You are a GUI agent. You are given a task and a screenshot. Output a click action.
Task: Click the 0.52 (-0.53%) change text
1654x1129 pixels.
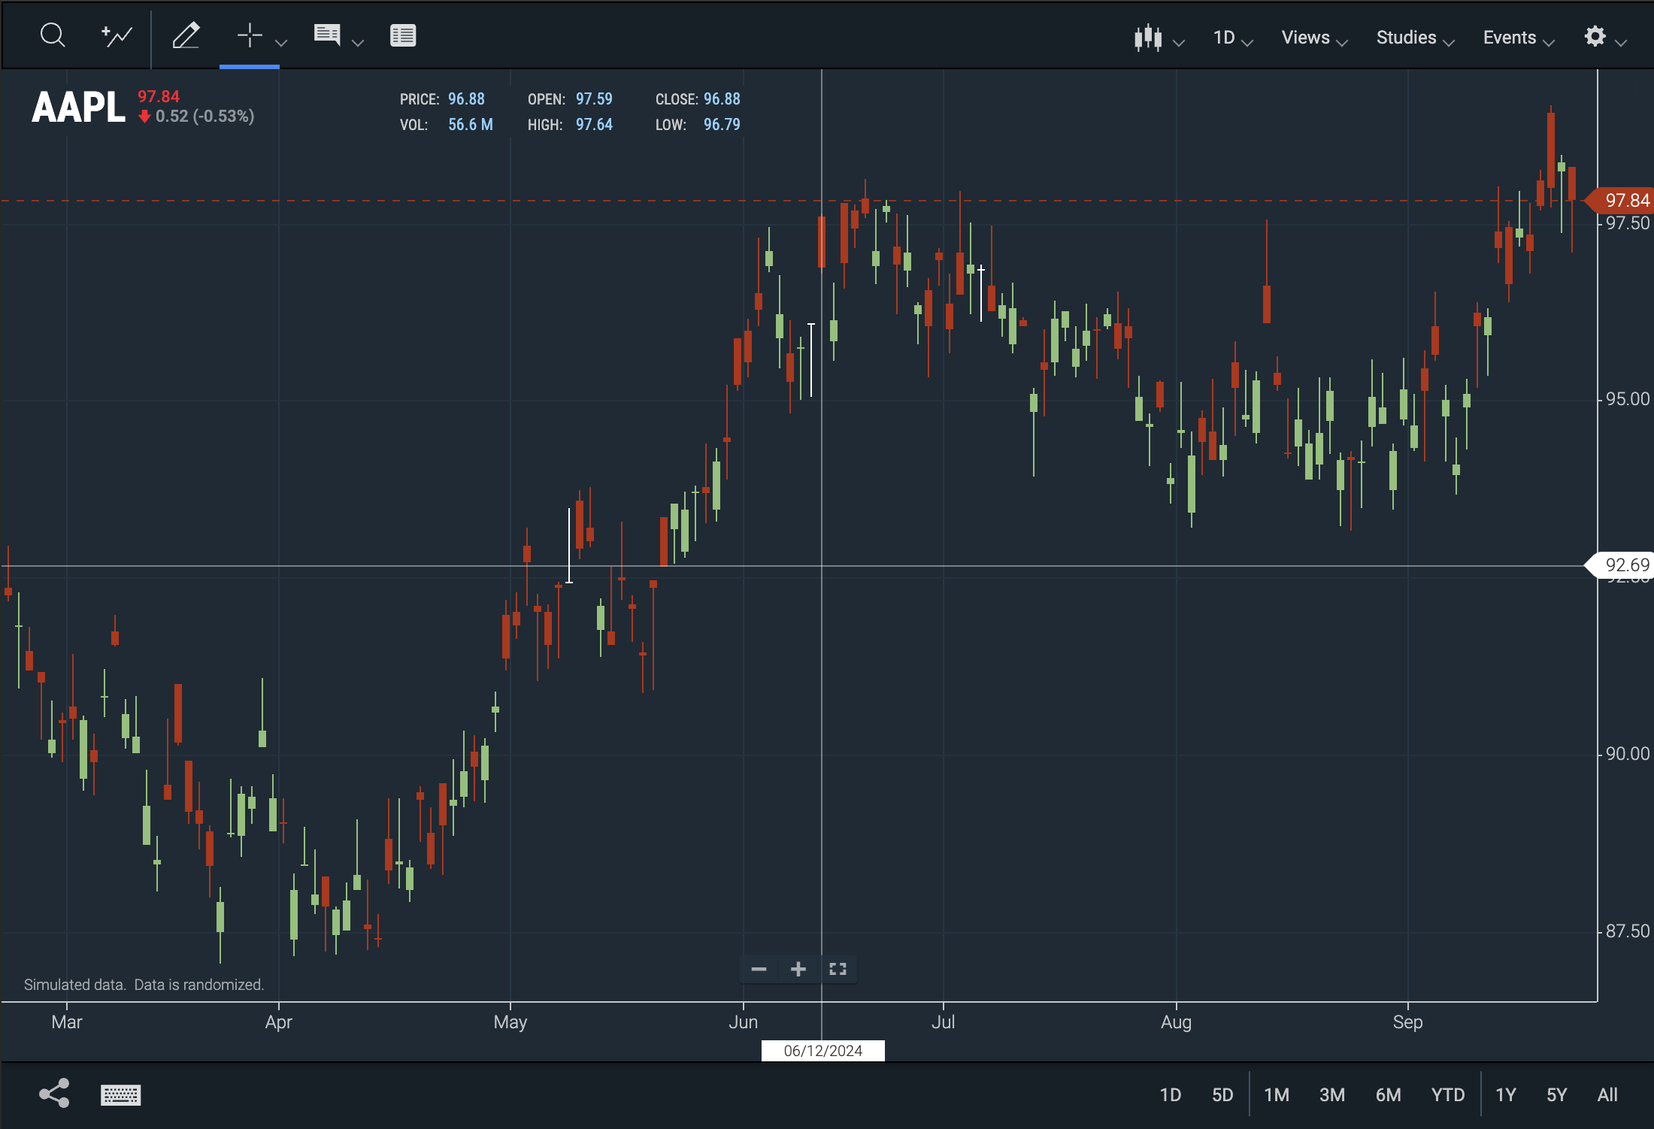pyautogui.click(x=204, y=117)
